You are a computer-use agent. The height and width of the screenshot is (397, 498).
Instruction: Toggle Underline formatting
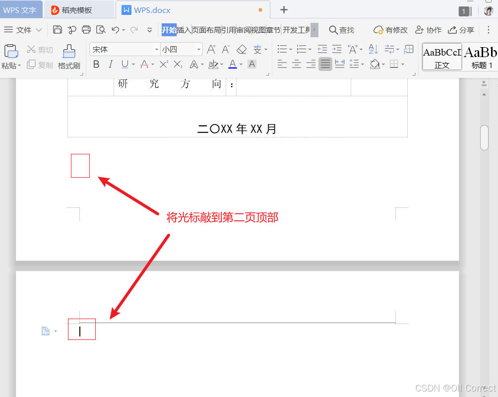pyautogui.click(x=125, y=65)
